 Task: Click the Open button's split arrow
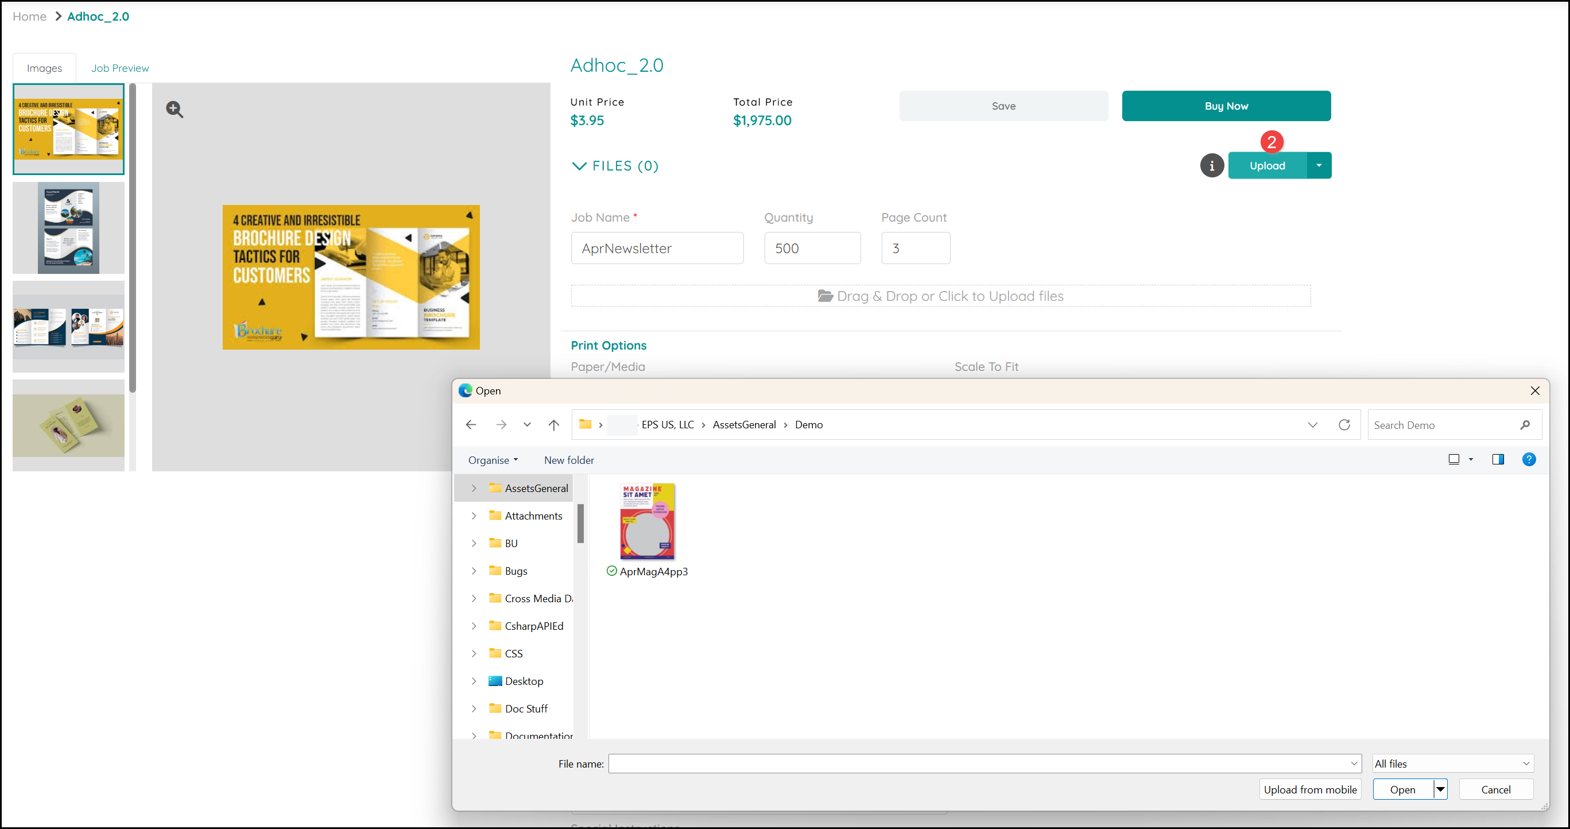point(1440,789)
